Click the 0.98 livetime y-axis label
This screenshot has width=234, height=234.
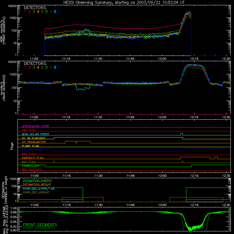click(x=13, y=212)
